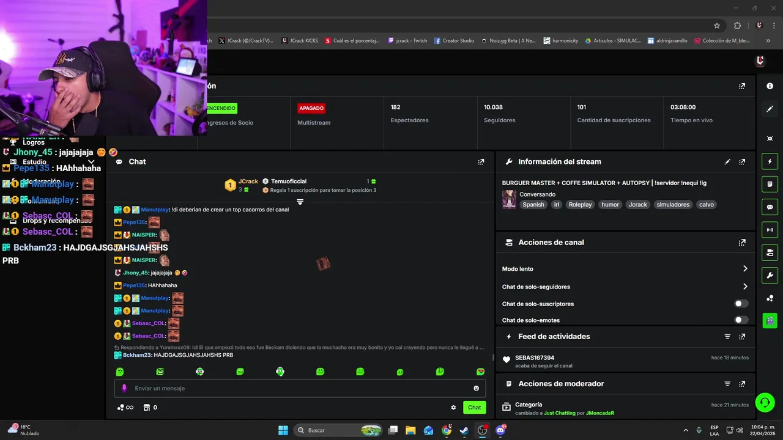The height and width of the screenshot is (440, 783).
Task: Pop out the Acciones de canal panel
Action: pos(742,243)
